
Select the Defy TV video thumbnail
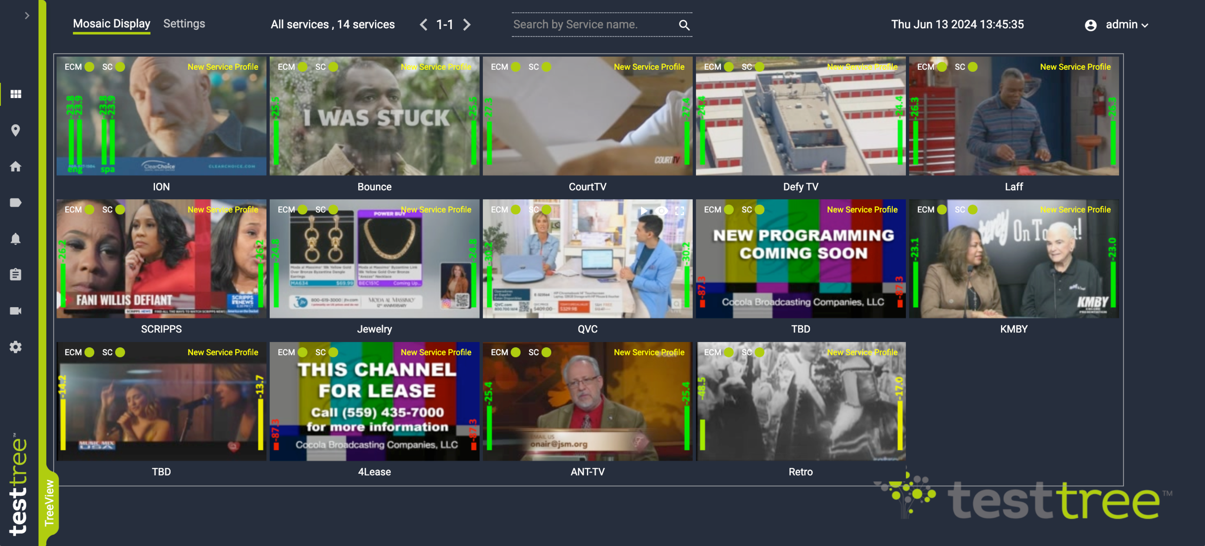point(800,116)
